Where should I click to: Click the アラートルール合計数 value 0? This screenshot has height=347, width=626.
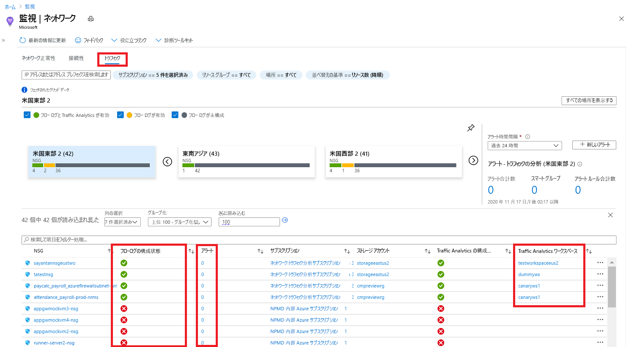[578, 190]
